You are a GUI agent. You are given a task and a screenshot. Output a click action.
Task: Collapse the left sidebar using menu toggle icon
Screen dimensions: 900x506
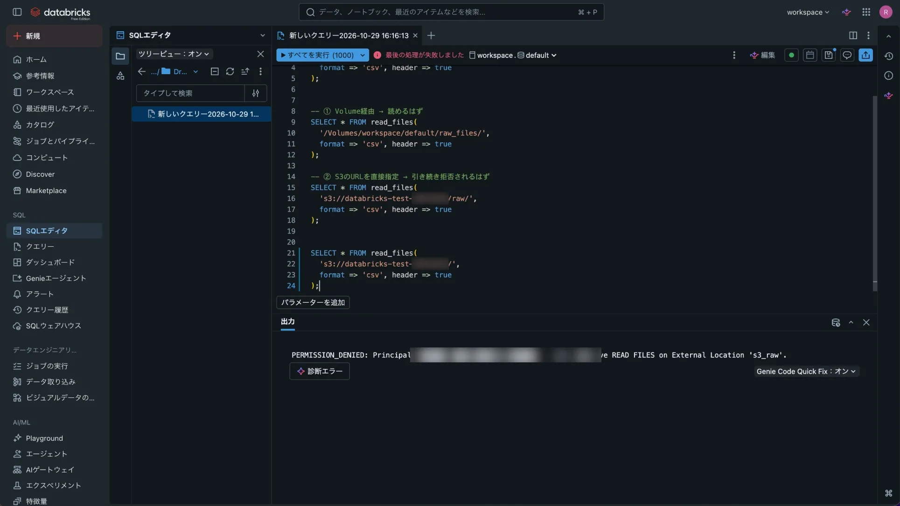pos(17,12)
